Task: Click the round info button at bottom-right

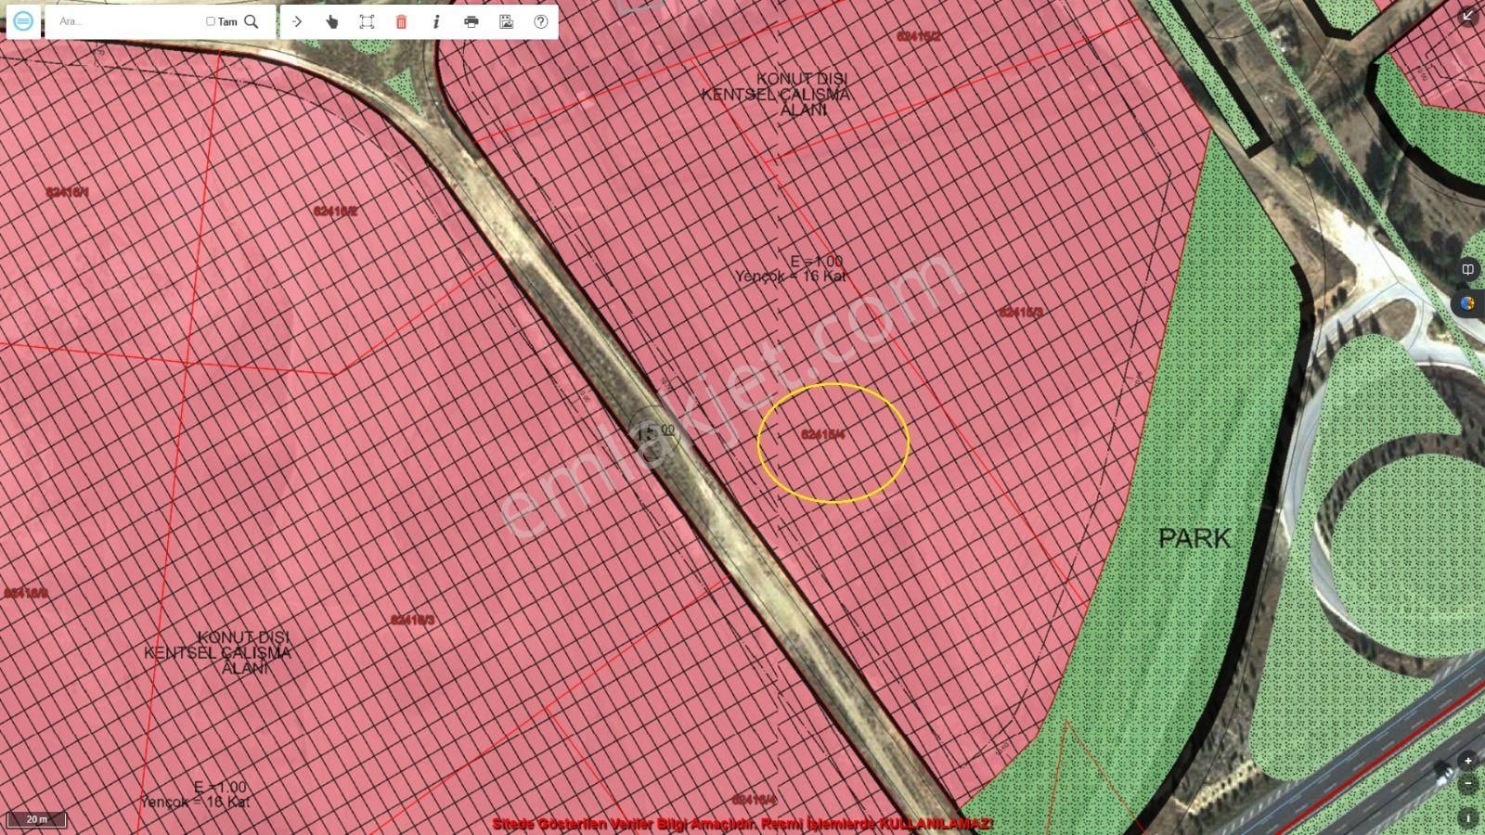Action: pyautogui.click(x=1467, y=817)
